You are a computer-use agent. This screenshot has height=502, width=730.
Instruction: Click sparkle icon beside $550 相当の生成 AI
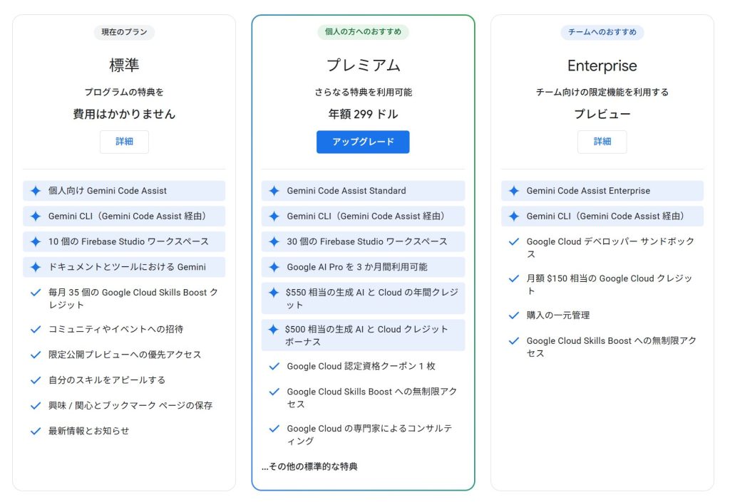pos(274,293)
